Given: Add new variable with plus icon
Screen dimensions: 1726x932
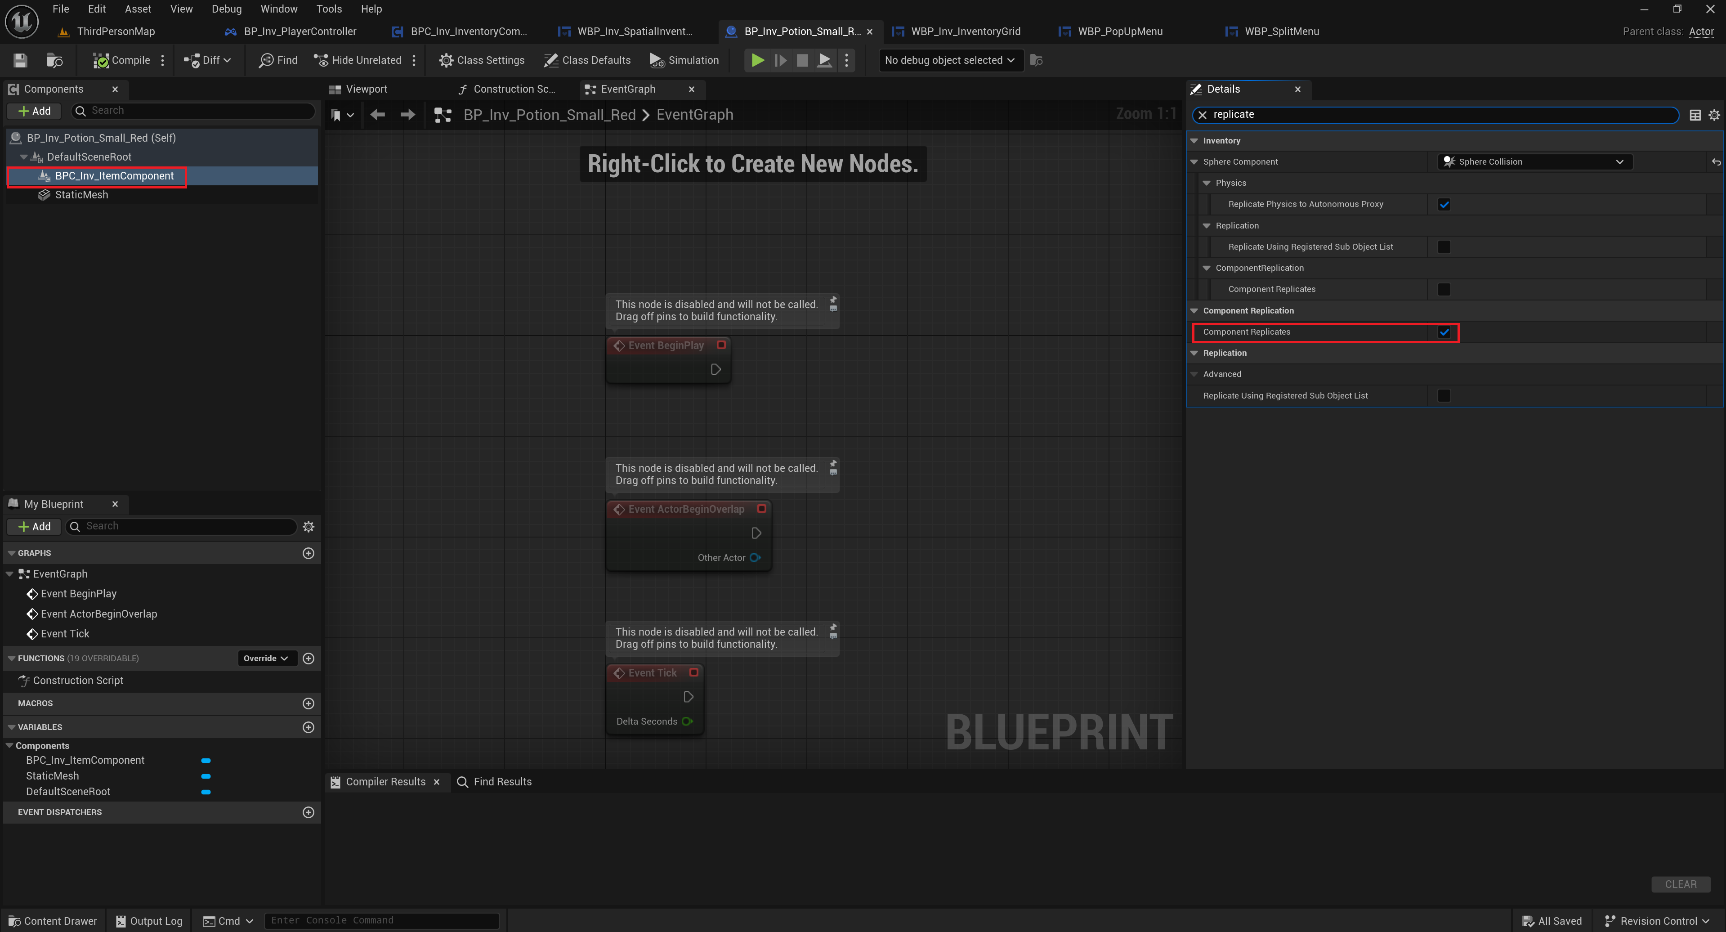Looking at the screenshot, I should click(x=308, y=727).
